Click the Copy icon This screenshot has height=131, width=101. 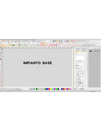coord(24,41)
